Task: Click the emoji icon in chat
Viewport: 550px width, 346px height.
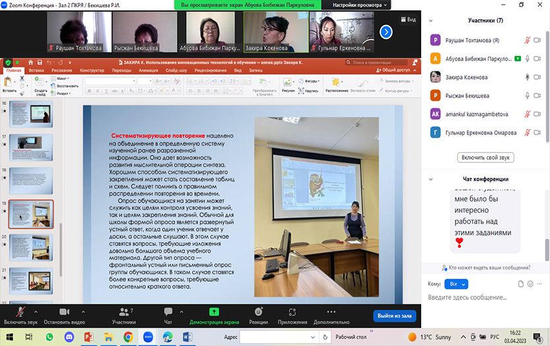Action: [x=530, y=284]
